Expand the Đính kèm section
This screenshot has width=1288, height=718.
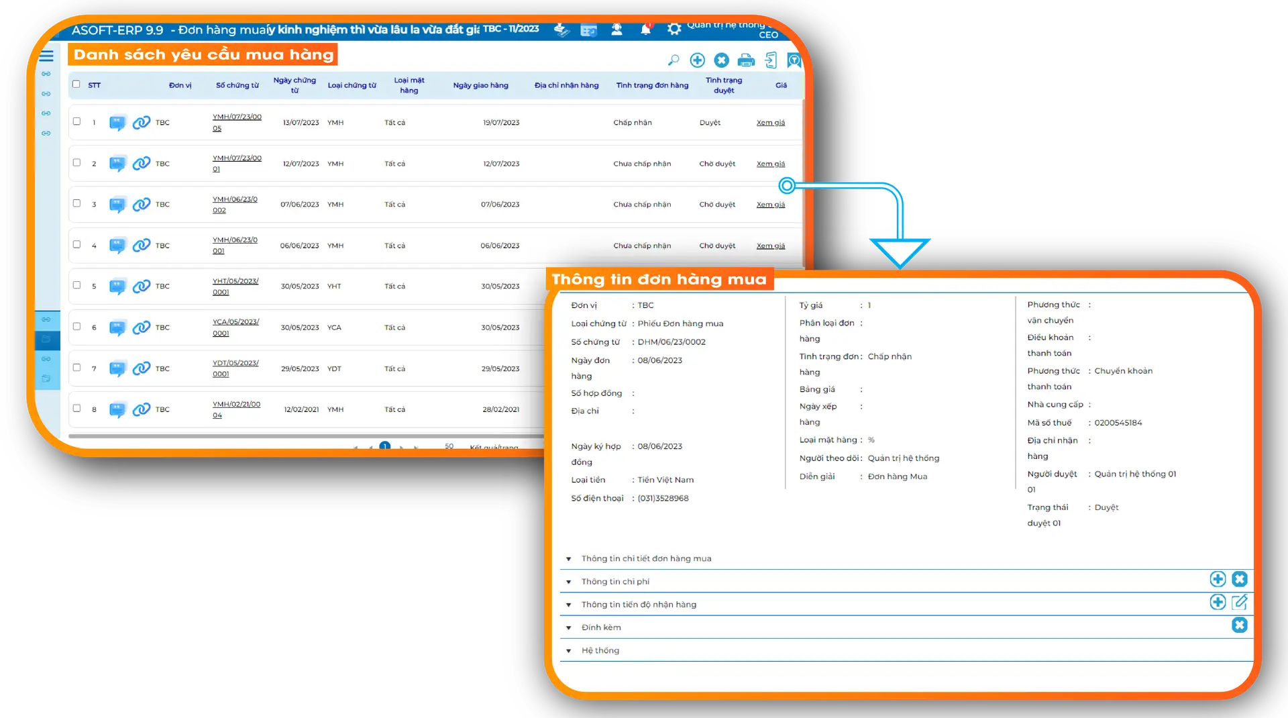coord(569,628)
